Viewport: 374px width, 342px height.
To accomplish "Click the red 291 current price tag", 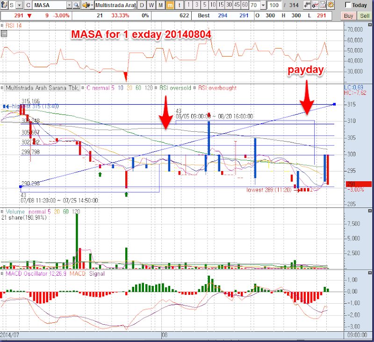I will coord(359,184).
